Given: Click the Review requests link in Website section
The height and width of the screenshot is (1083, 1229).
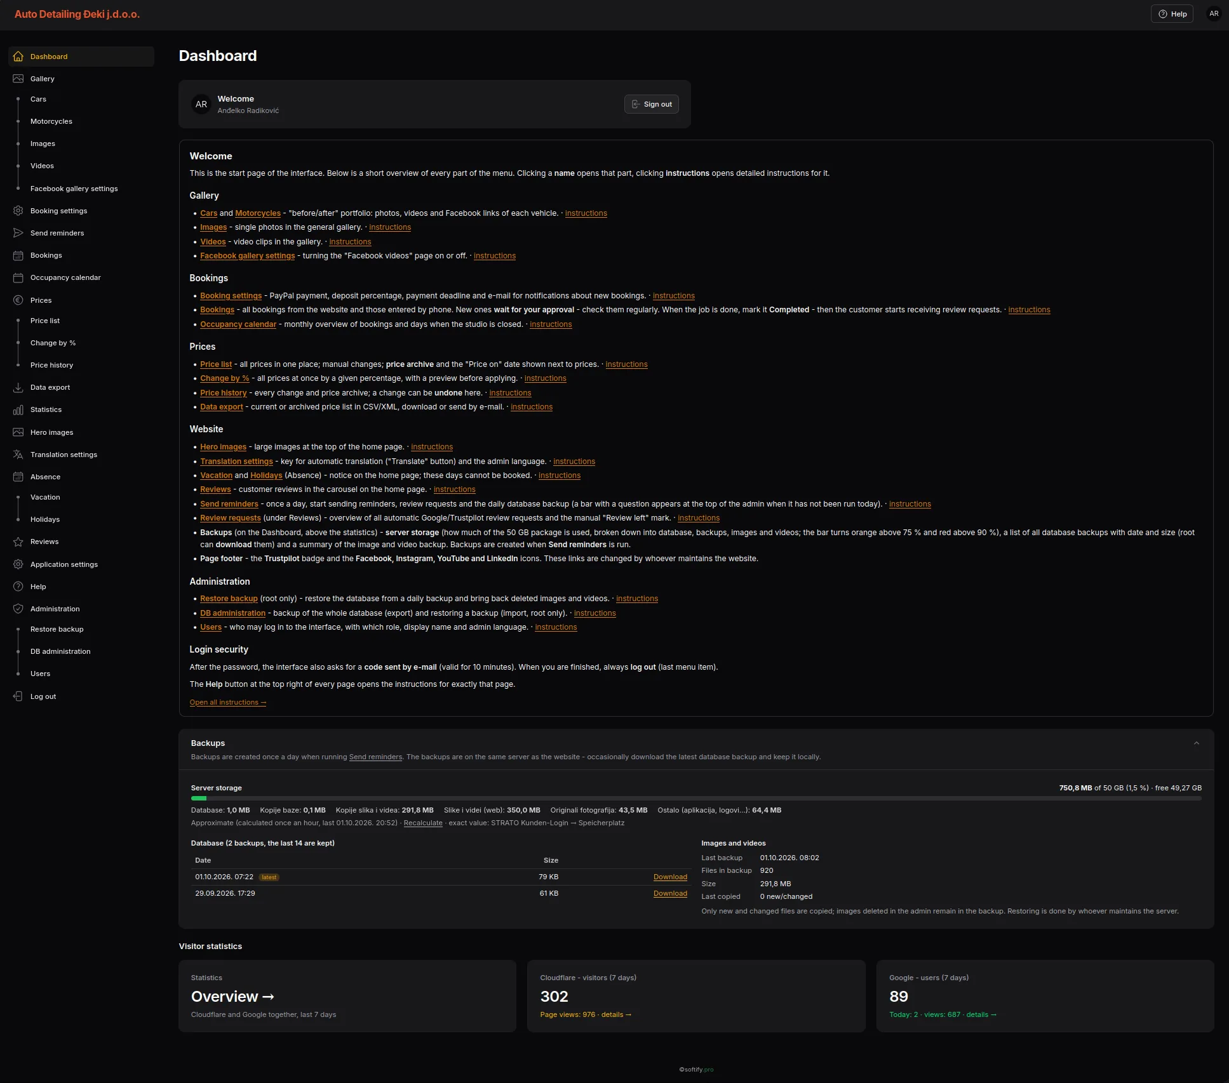Looking at the screenshot, I should pyautogui.click(x=231, y=518).
